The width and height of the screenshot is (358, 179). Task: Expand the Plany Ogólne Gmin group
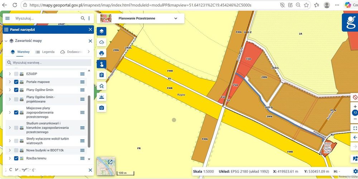point(10,90)
